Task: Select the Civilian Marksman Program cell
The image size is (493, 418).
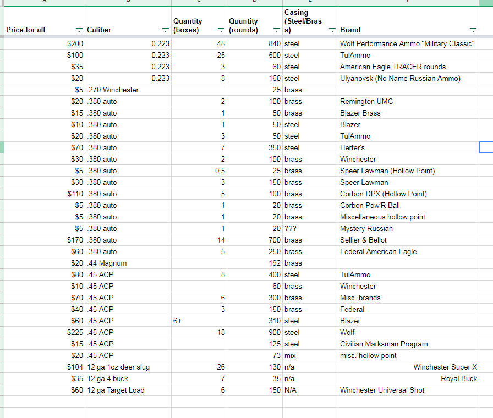Action: pos(408,344)
